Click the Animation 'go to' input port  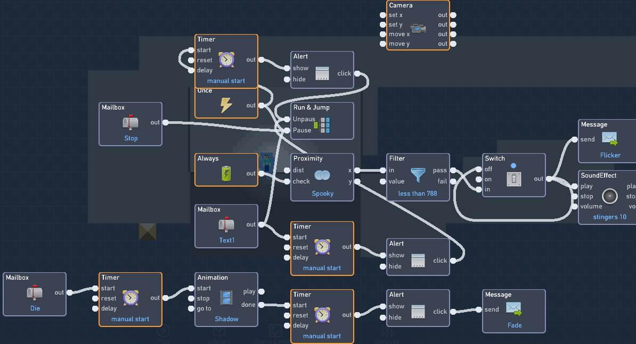(x=191, y=308)
